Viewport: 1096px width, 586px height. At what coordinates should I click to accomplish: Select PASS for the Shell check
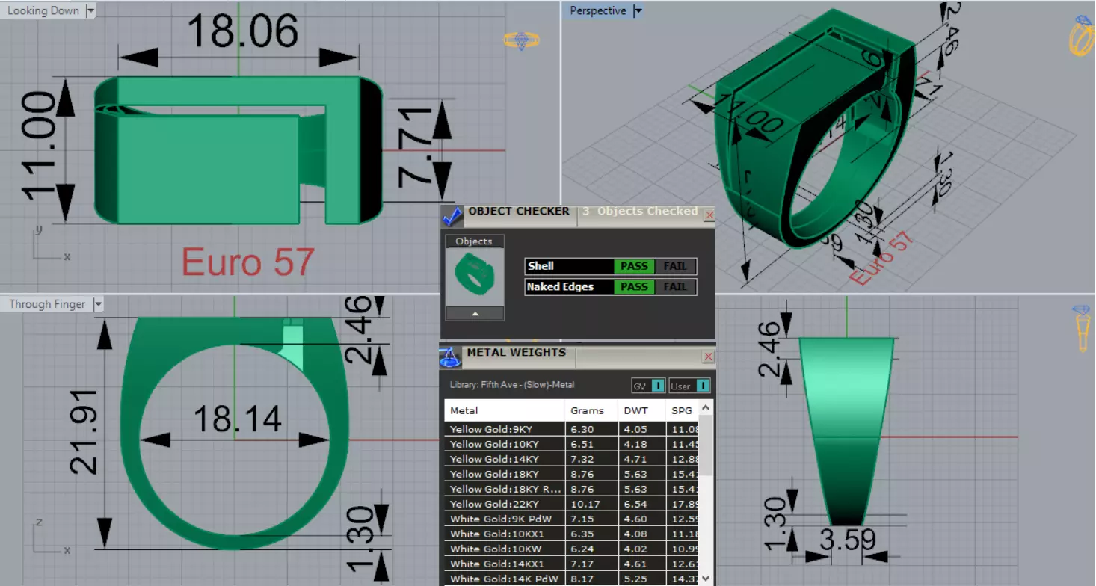[634, 266]
